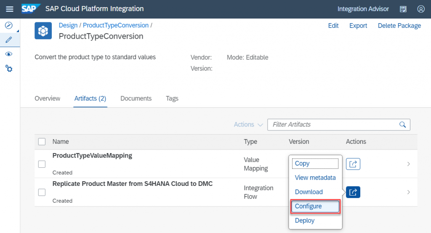Click the Value Mapping type cell
Viewport: 431px width, 233px height.
click(255, 164)
